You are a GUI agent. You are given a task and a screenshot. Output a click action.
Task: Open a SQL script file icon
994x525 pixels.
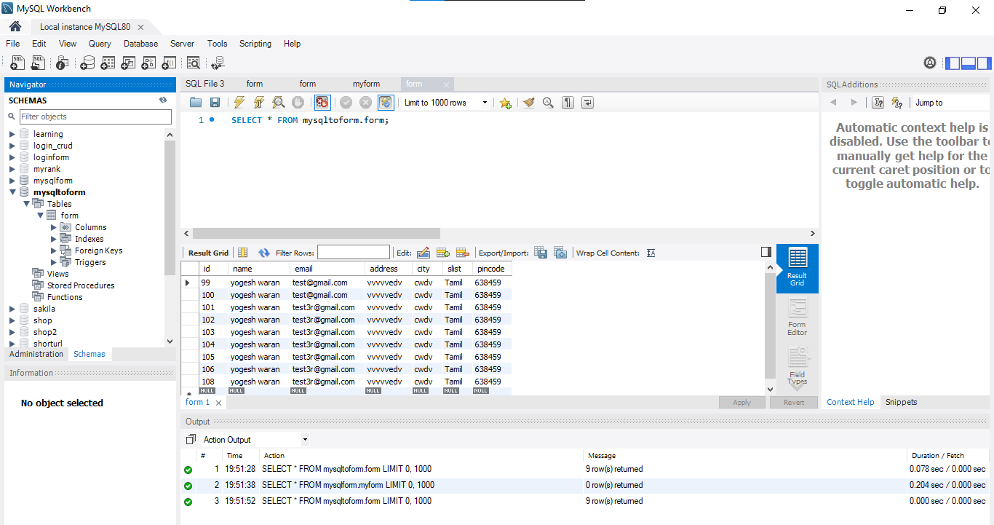[x=38, y=63]
